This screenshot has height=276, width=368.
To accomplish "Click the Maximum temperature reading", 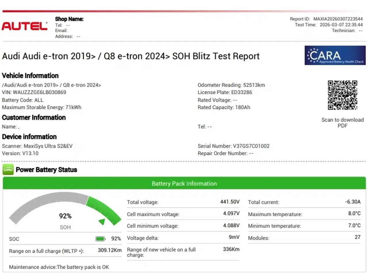I will click(354, 214).
